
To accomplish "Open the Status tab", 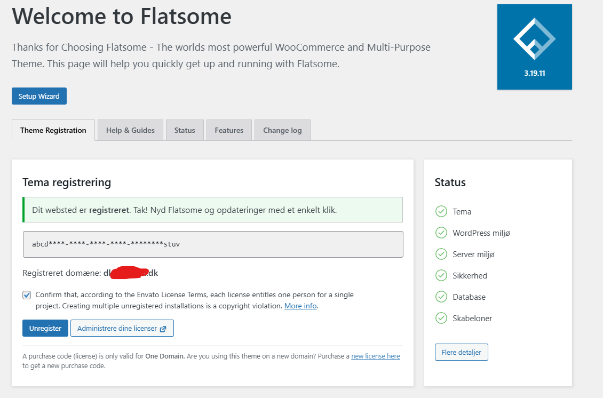I will [185, 131].
